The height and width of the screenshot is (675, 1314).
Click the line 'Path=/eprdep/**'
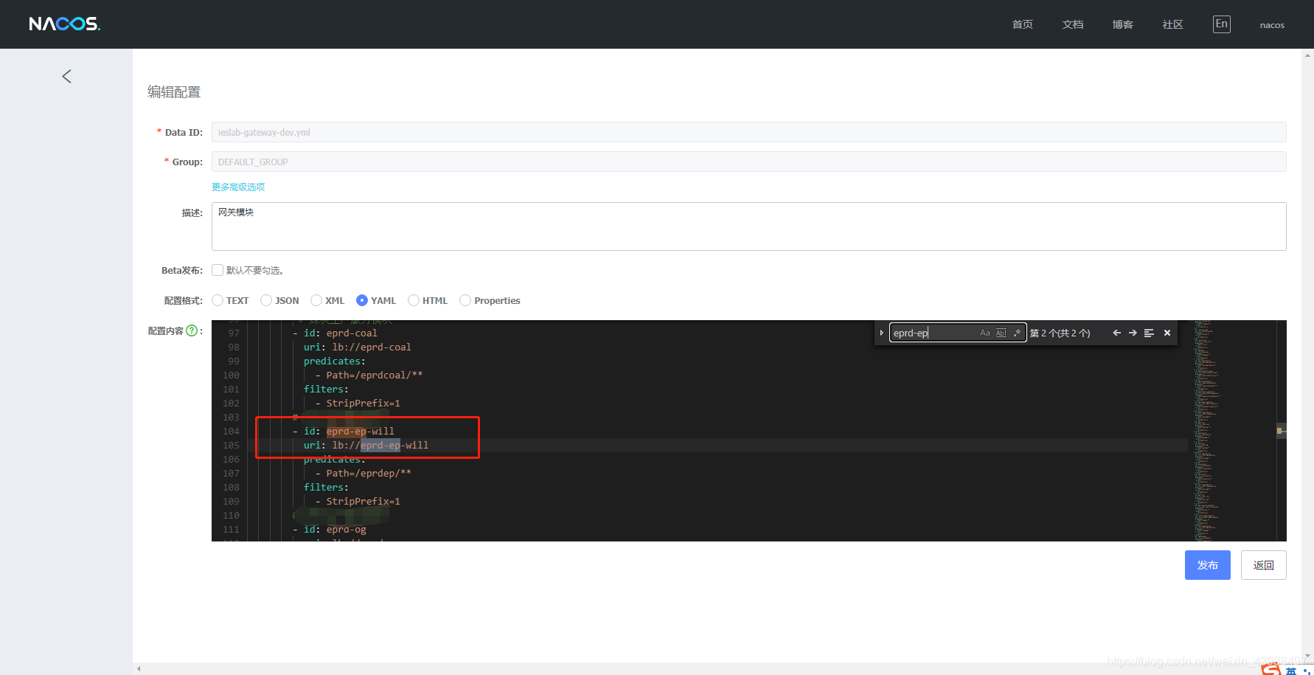(369, 474)
